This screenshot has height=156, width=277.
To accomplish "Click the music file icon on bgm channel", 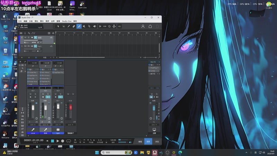I will pyautogui.click(x=58, y=130).
